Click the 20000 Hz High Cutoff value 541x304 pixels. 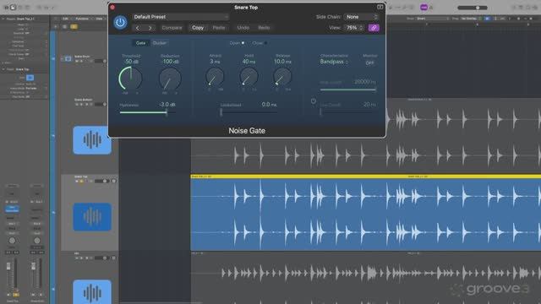(x=365, y=82)
